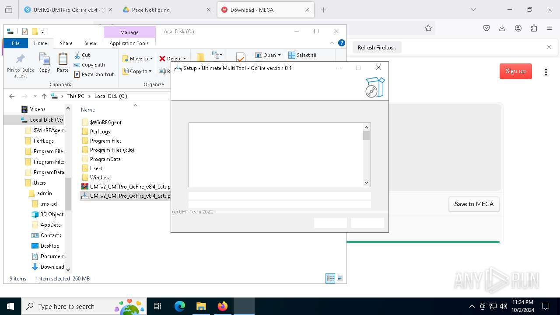This screenshot has height=315, width=560.
Task: Go back in Explorer navigation
Action: (12, 96)
